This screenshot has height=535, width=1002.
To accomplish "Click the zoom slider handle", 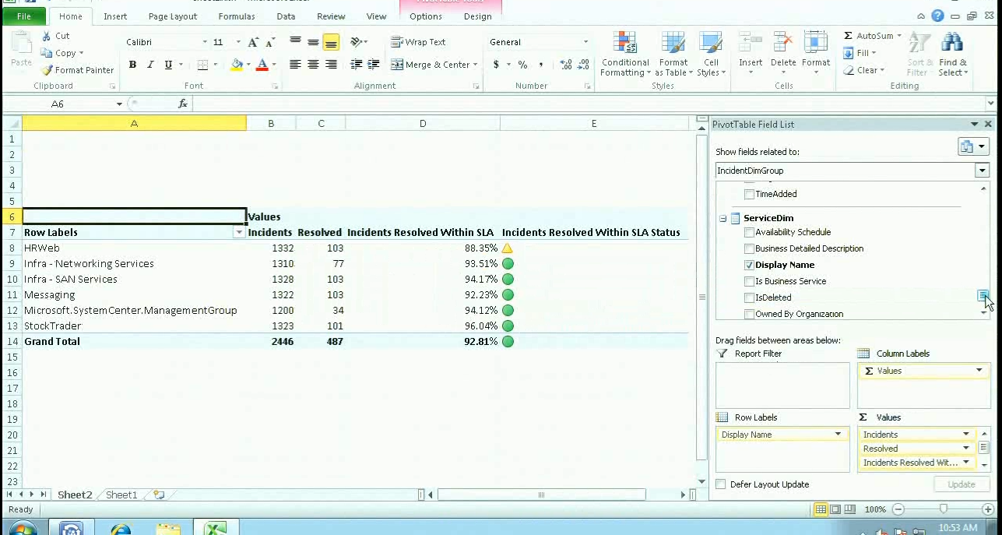I will point(943,509).
